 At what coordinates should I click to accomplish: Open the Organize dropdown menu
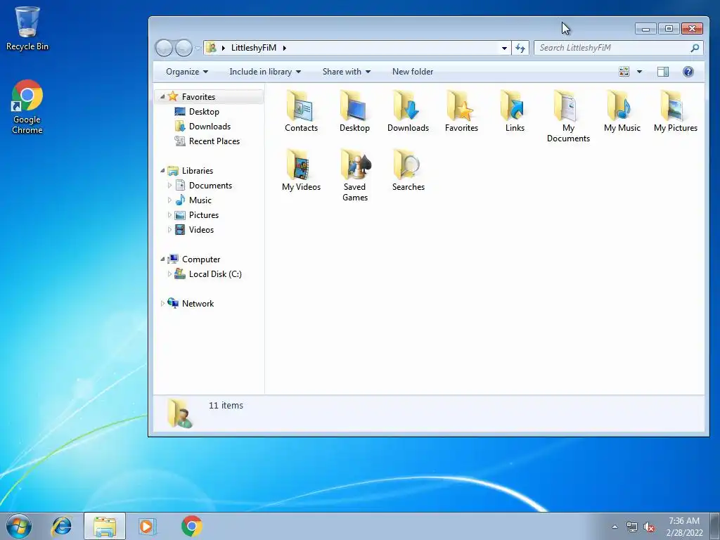point(187,72)
